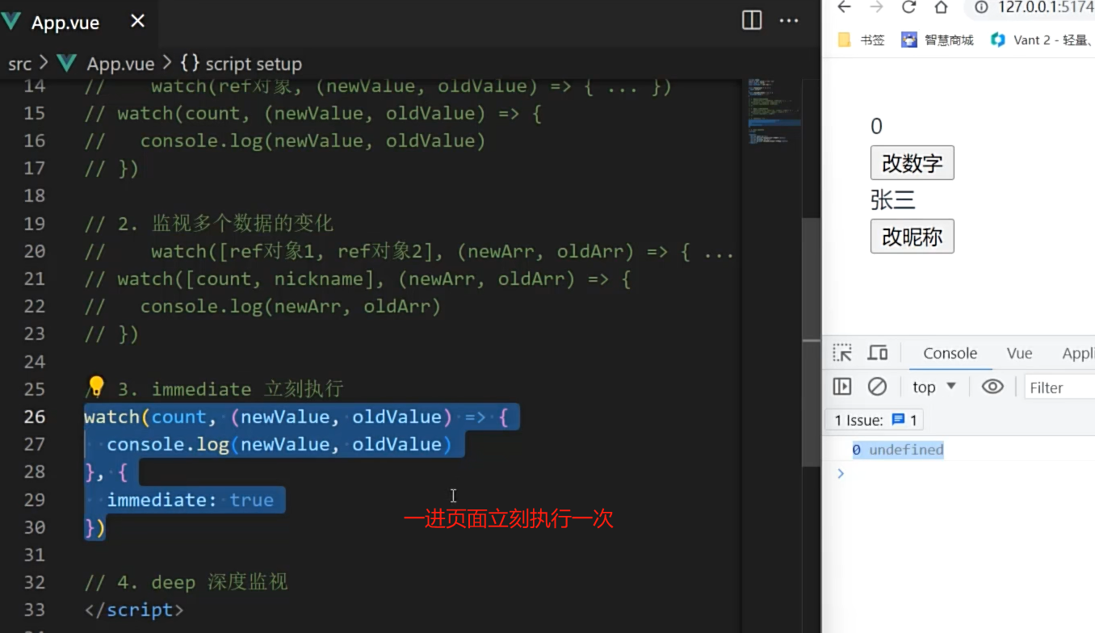Screen dimensions: 1095x633
Task: Click the 1 Issue counter badge
Action: (873, 419)
